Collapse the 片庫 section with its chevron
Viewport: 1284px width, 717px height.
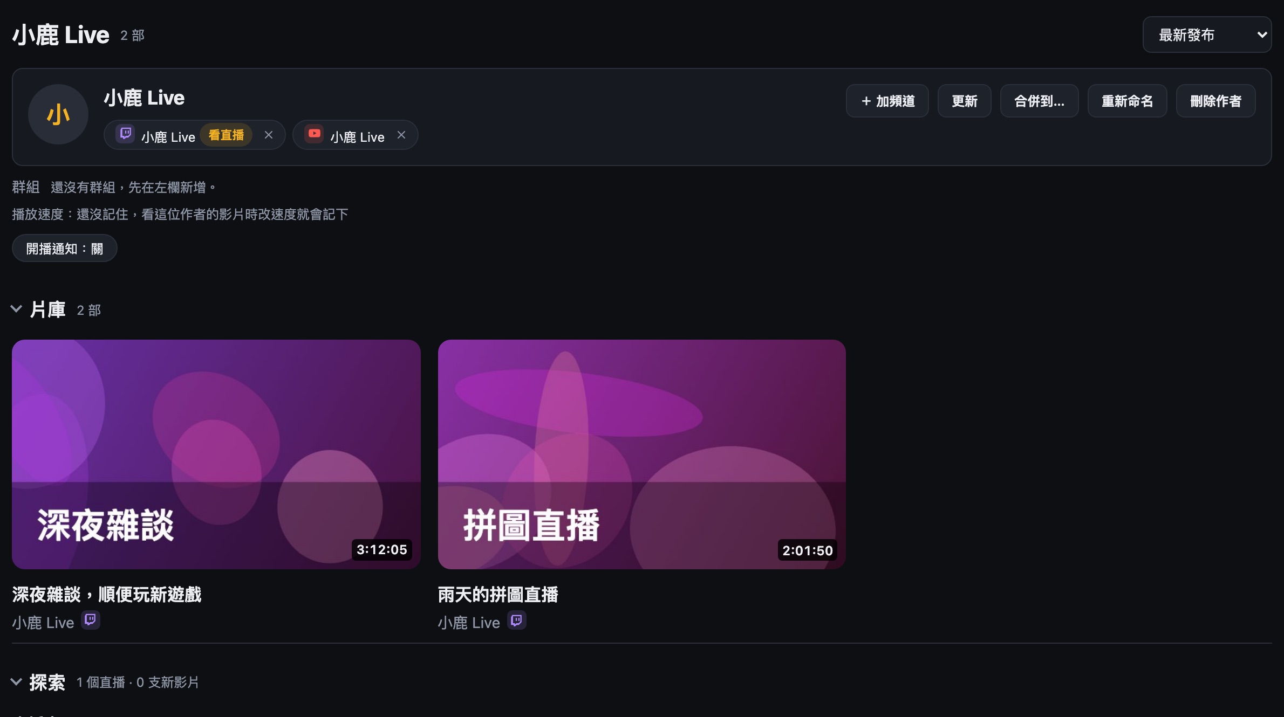pyautogui.click(x=16, y=309)
